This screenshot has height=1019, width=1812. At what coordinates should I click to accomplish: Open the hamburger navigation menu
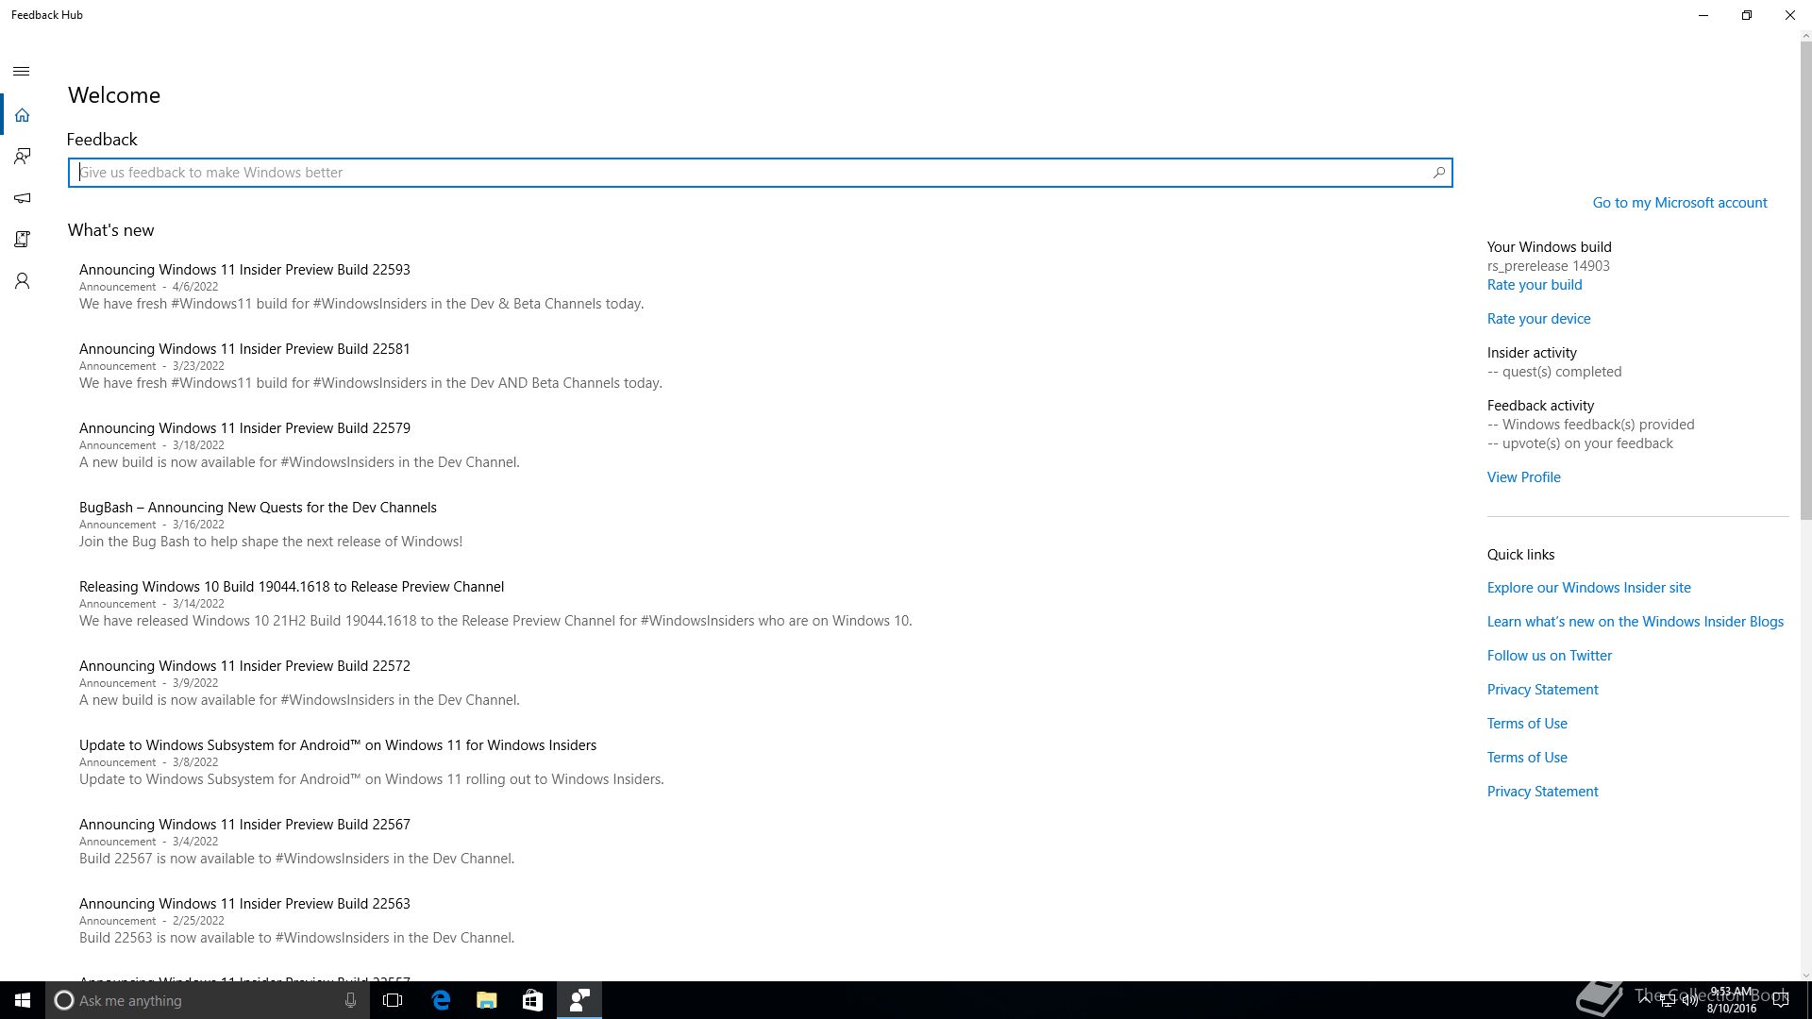coord(22,72)
